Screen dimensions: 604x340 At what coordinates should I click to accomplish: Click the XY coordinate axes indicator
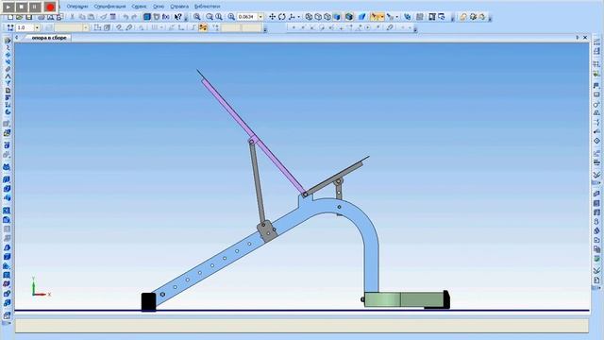(40, 287)
